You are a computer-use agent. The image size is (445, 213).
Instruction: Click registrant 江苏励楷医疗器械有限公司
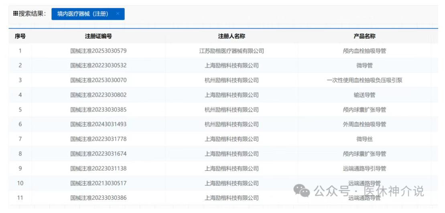[x=232, y=51]
